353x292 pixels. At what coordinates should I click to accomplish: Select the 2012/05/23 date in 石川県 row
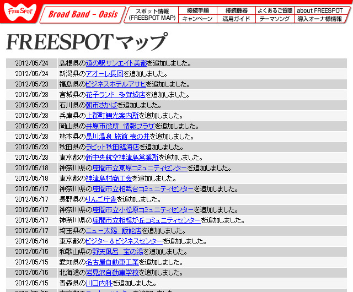(x=32, y=105)
